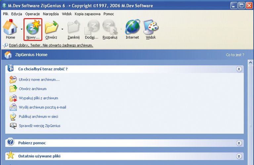The width and height of the screenshot is (254, 165).
Task: Open the Internet globe toolbar icon
Action: (133, 27)
